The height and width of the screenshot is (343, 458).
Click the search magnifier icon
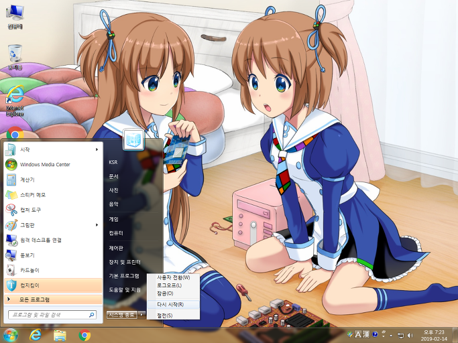pyautogui.click(x=91, y=315)
